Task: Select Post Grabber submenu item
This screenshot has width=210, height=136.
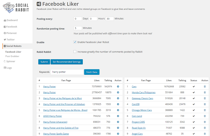Action: tap(12, 56)
